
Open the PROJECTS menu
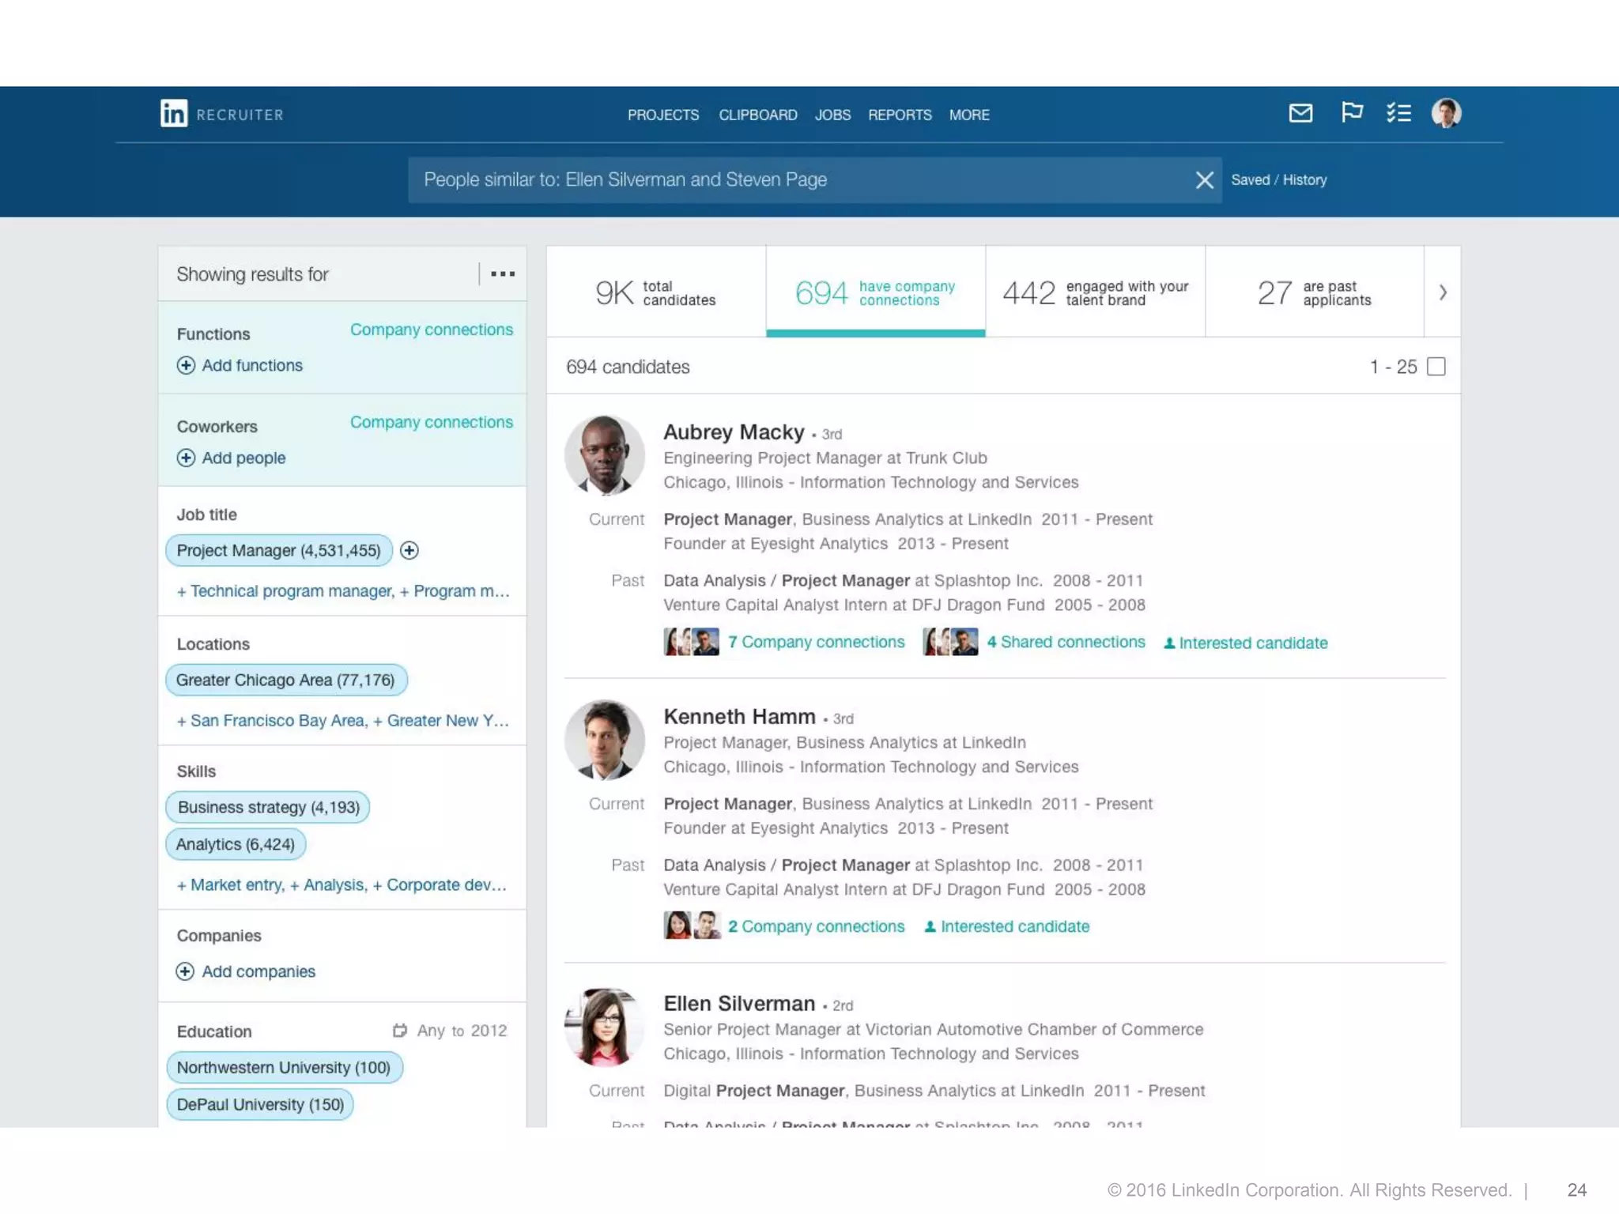pyautogui.click(x=663, y=115)
